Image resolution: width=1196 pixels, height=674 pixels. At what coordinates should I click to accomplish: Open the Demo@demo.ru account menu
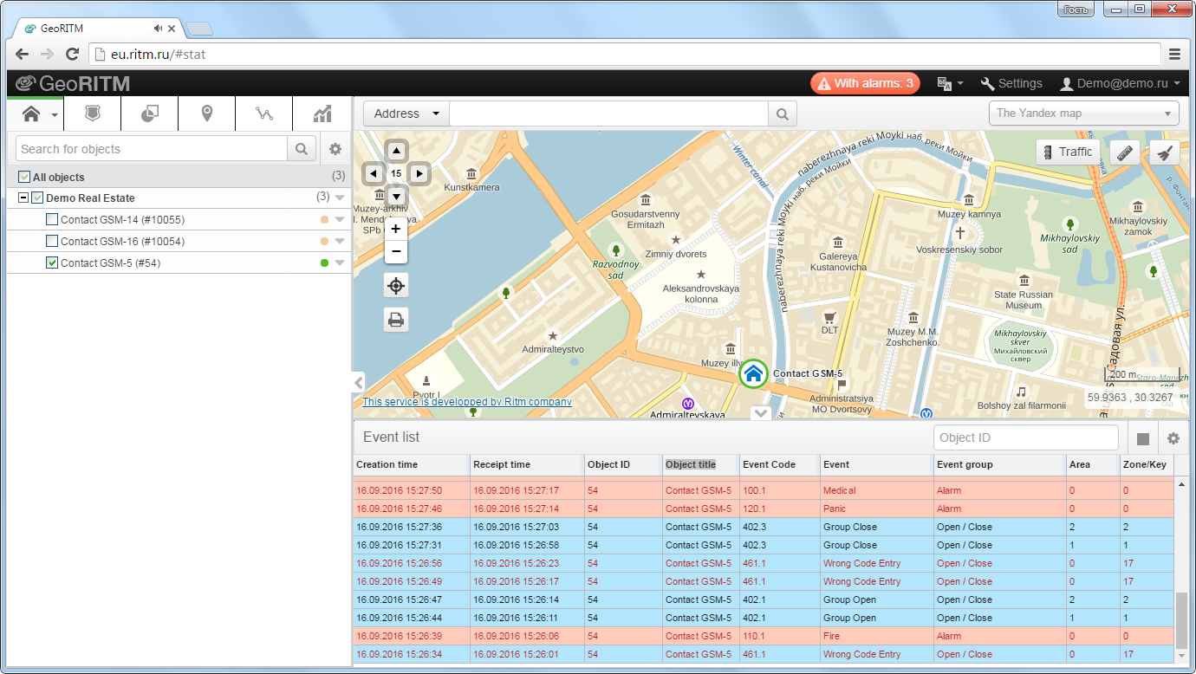coord(1121,83)
